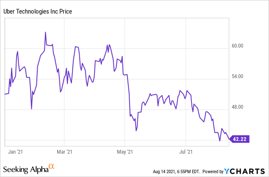Click the Seeking Alpha logo text

coord(26,170)
